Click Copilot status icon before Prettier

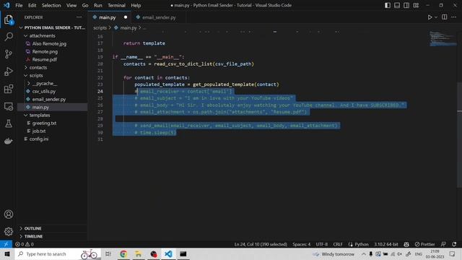406,244
